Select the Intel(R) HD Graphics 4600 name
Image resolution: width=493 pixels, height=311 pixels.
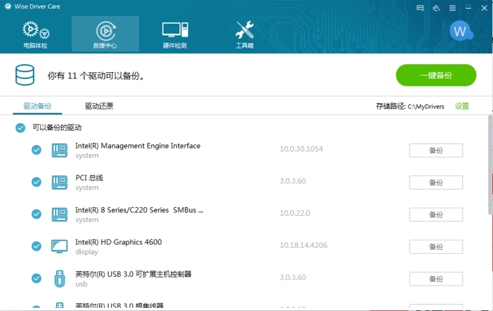click(x=118, y=242)
